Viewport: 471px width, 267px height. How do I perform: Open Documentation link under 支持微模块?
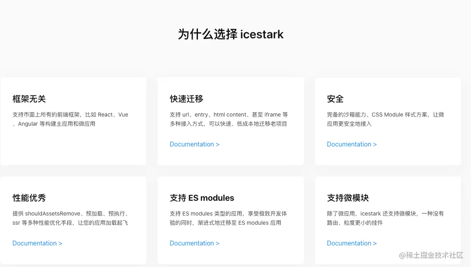pyautogui.click(x=352, y=243)
